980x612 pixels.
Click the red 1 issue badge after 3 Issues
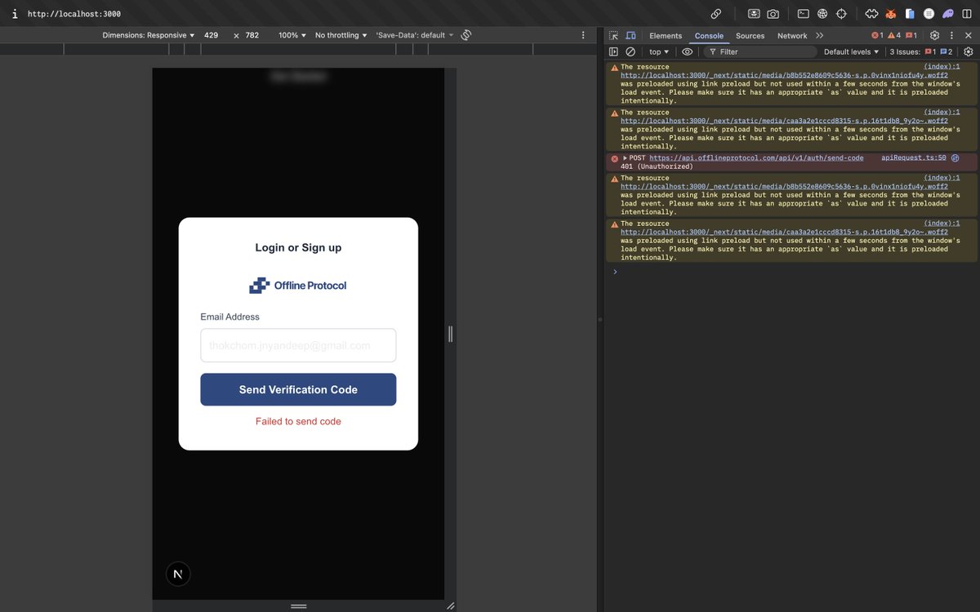click(930, 51)
